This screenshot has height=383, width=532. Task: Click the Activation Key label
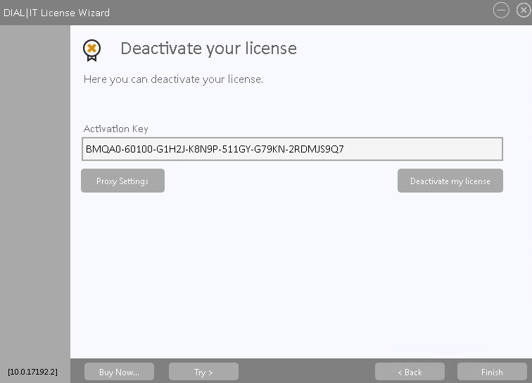click(115, 129)
